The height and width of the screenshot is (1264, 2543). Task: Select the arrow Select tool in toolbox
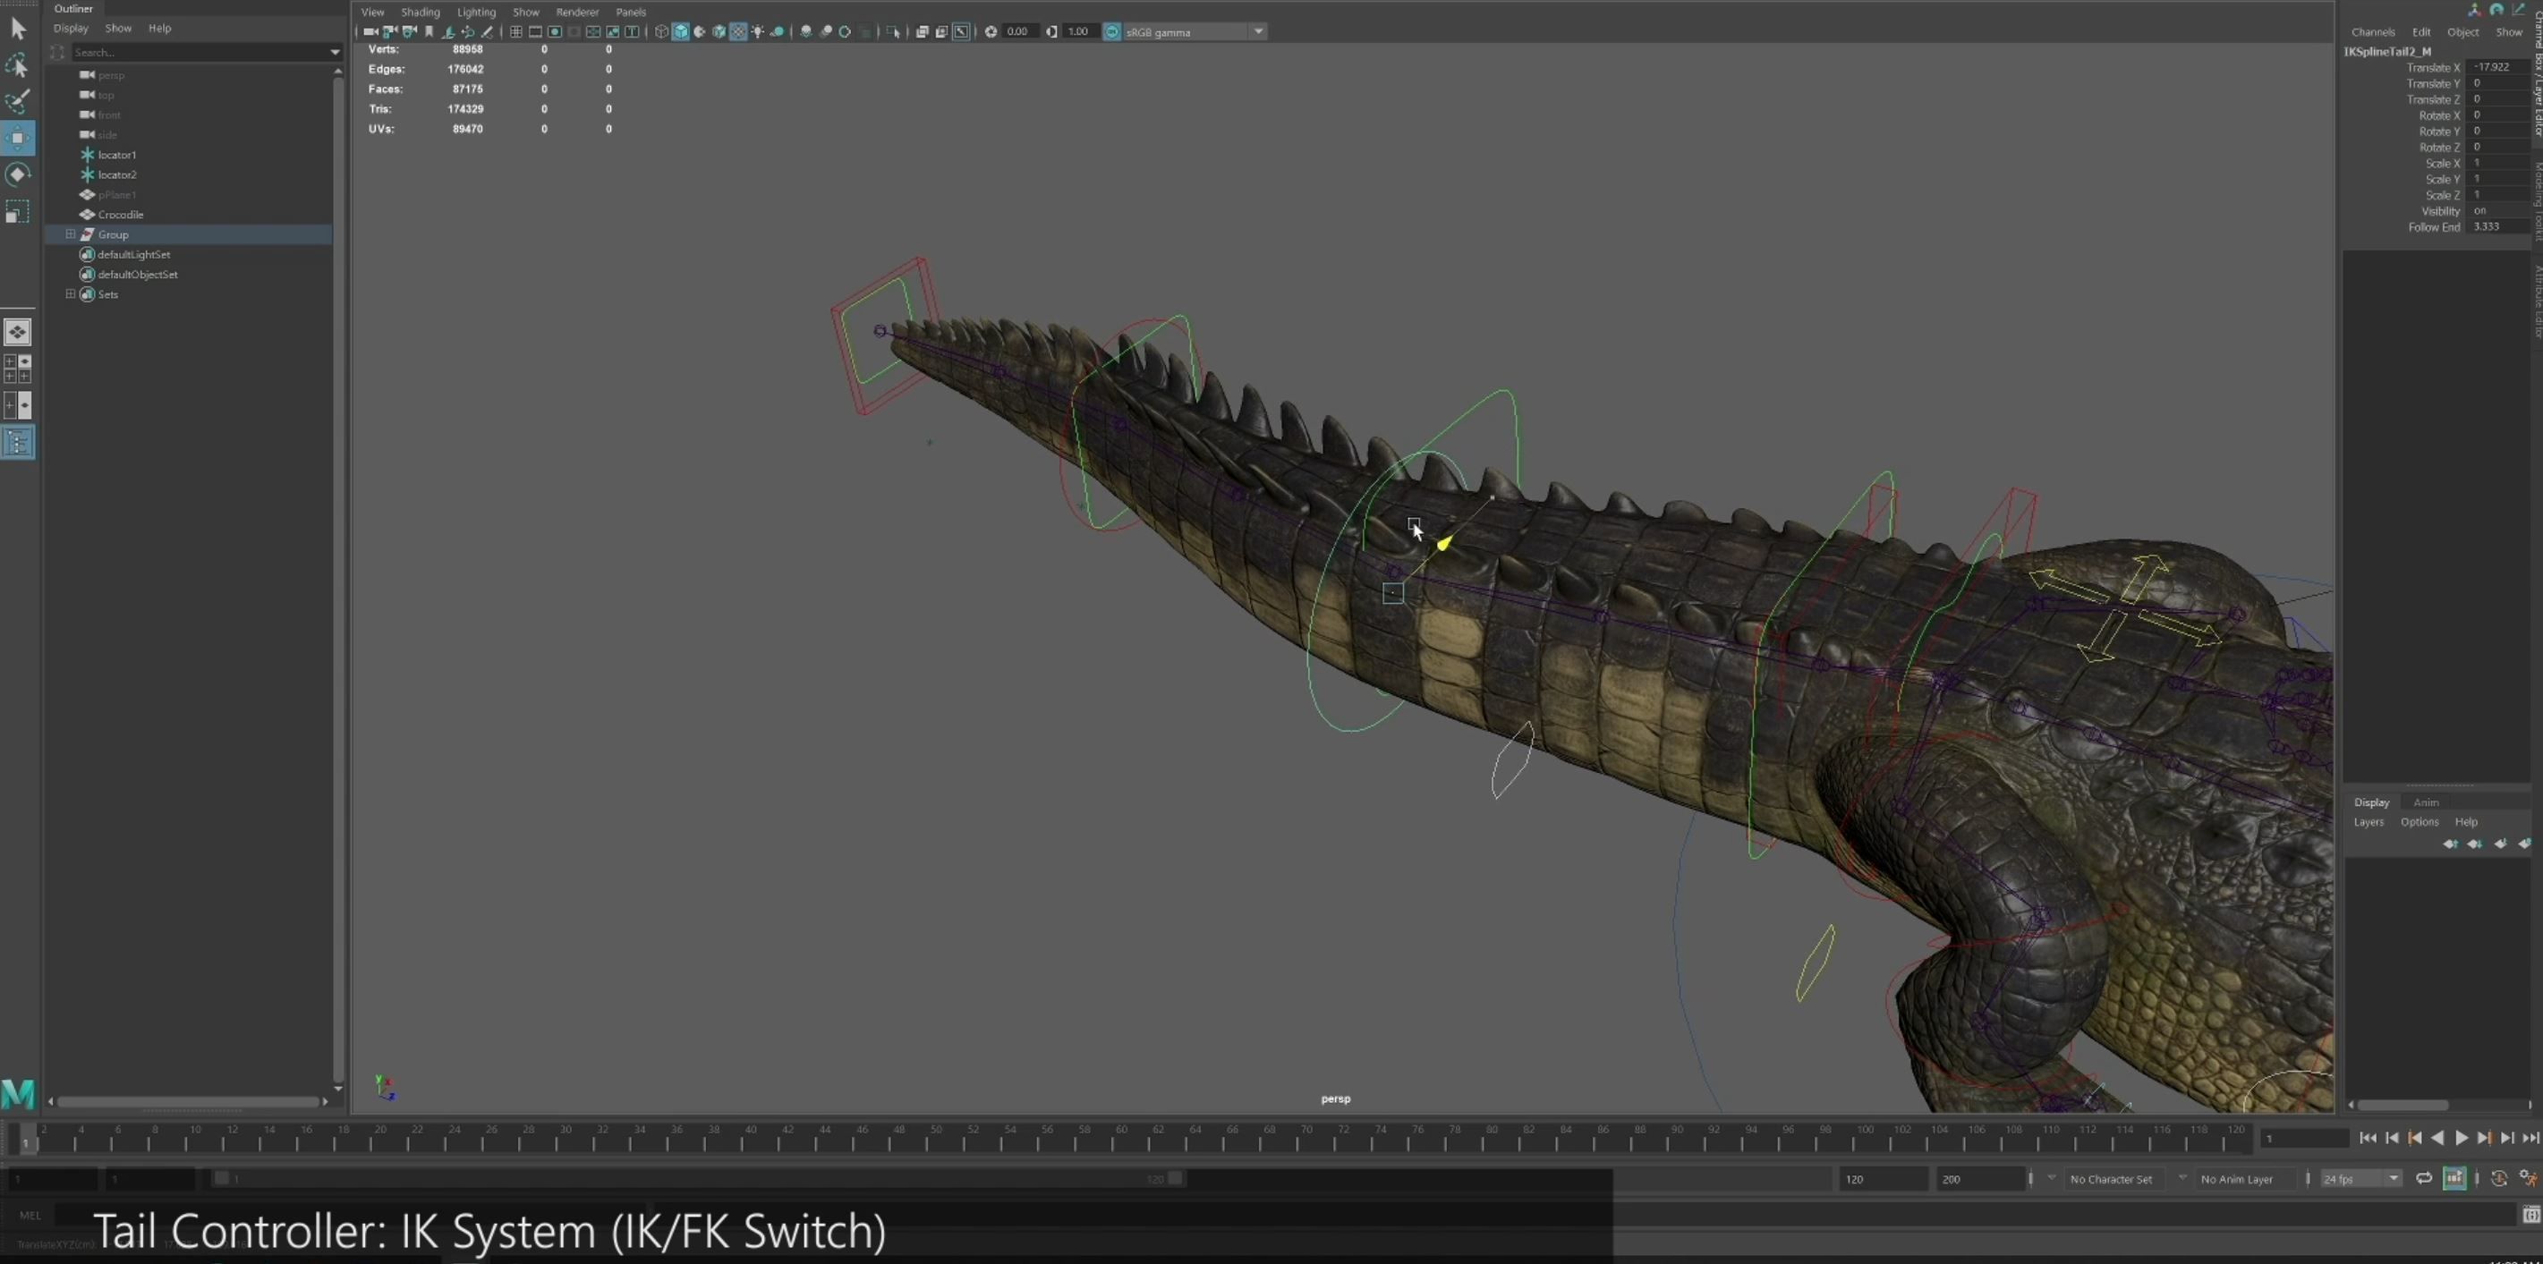tap(18, 29)
